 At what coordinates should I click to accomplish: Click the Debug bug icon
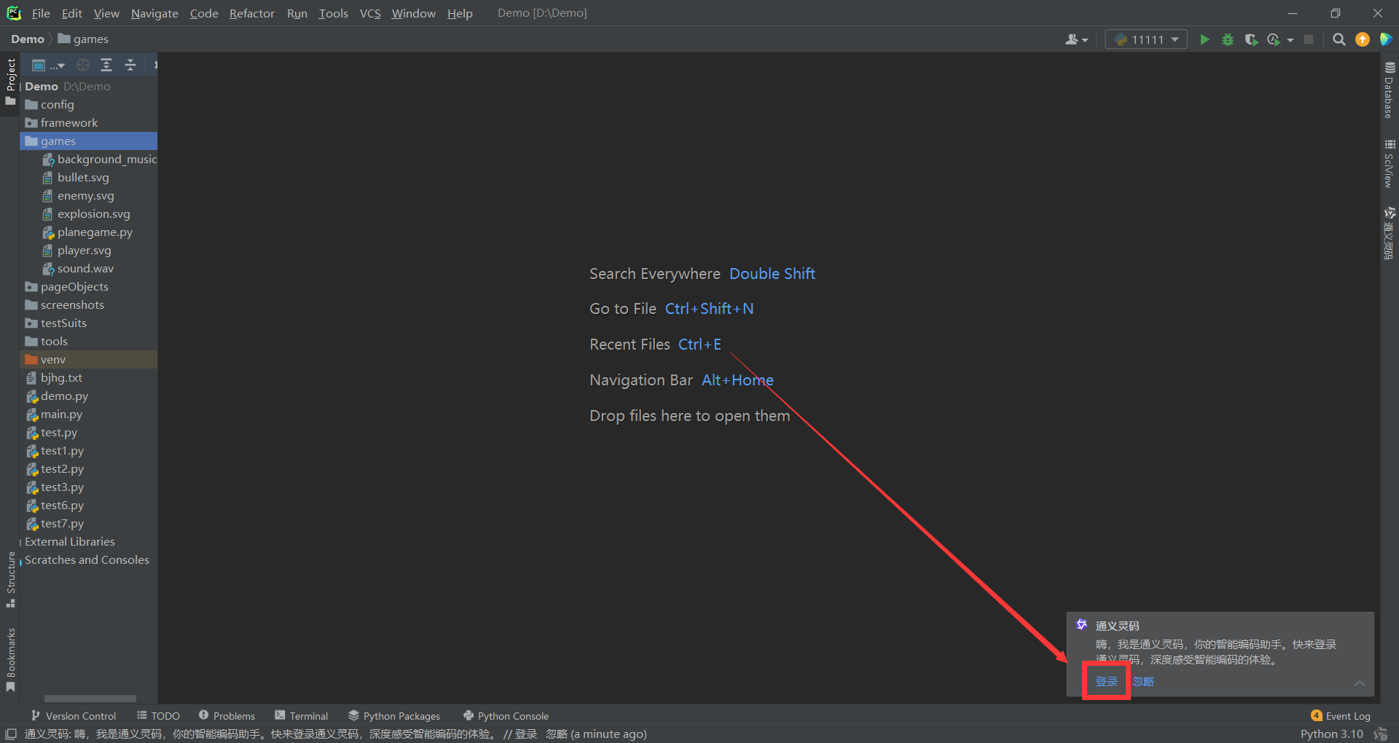tap(1228, 39)
